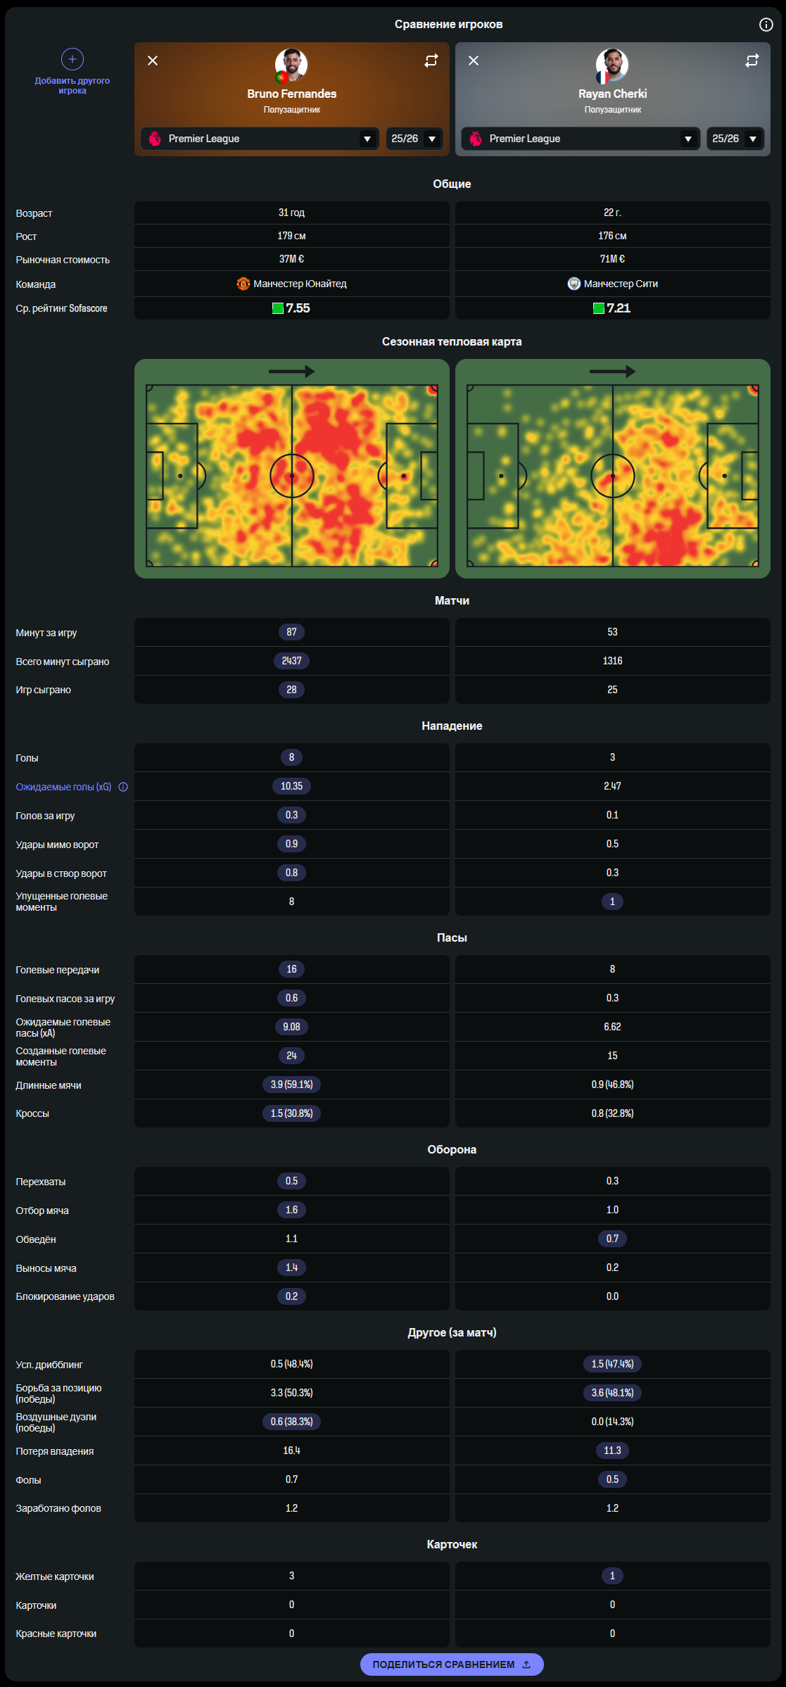Click the Манчестер Юнайтед team name
This screenshot has height=1687, width=786.
click(300, 284)
